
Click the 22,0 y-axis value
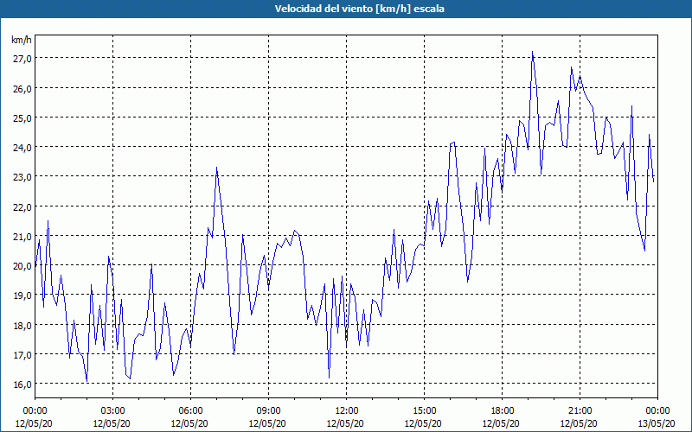[x=21, y=206]
